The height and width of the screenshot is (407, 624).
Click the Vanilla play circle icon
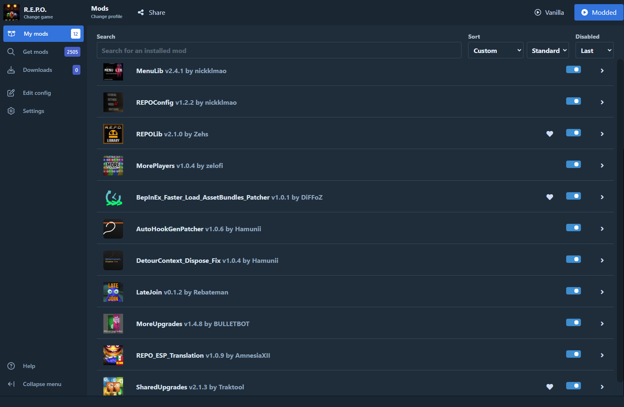pos(538,12)
